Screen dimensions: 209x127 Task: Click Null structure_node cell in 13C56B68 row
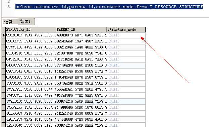[x=126, y=83]
